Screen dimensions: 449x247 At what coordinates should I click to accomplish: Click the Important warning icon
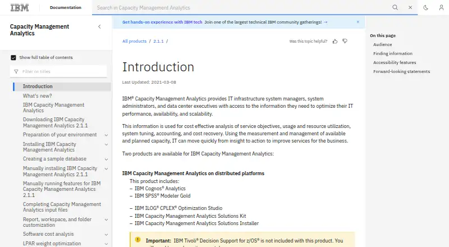pyautogui.click(x=138, y=240)
